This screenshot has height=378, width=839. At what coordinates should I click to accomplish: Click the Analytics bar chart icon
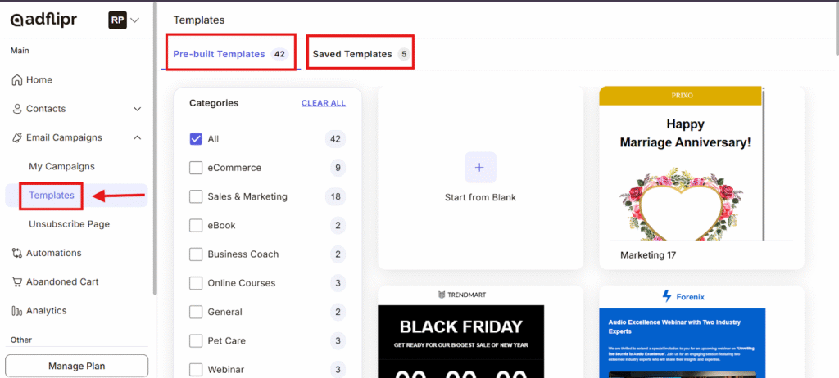point(16,311)
